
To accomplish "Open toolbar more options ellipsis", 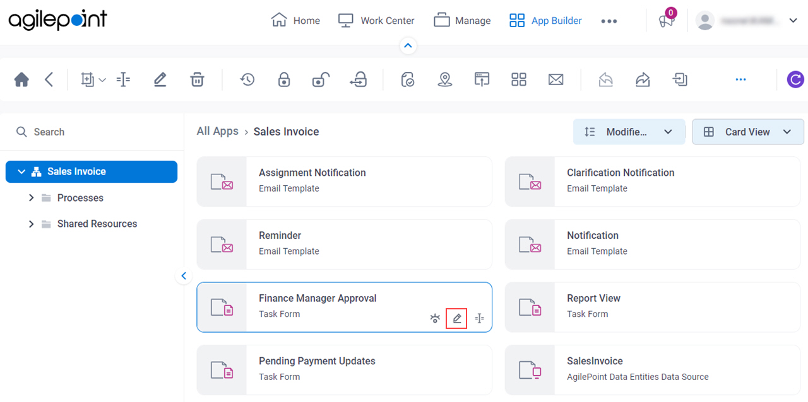I will [741, 79].
